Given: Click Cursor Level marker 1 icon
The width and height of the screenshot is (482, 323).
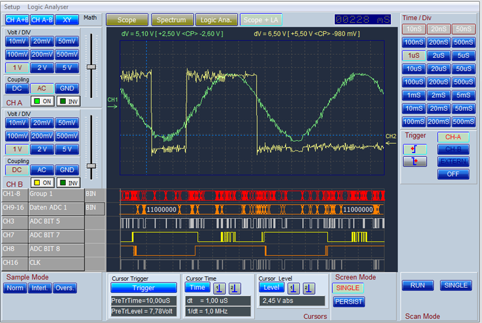Looking at the screenshot, I should [293, 288].
